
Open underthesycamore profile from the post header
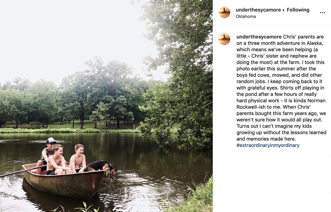(258, 10)
